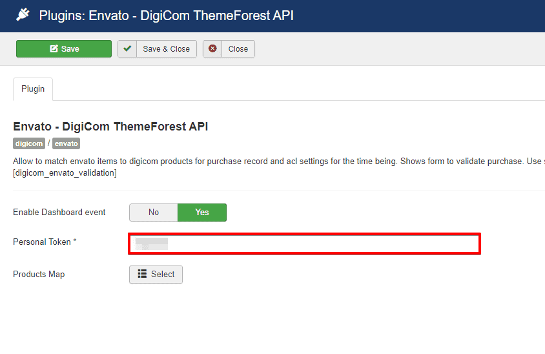The width and height of the screenshot is (545, 354).
Task: Click the checkmark icon beside Save & Close
Action: pos(127,48)
